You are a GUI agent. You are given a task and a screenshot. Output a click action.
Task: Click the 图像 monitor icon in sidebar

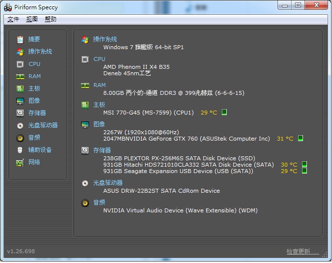pyautogui.click(x=20, y=101)
